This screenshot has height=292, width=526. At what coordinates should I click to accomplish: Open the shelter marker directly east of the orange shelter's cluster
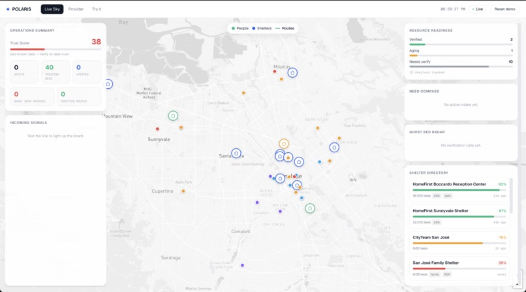[299, 162]
